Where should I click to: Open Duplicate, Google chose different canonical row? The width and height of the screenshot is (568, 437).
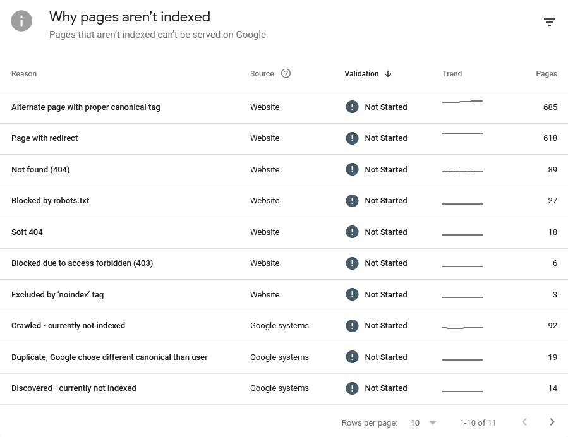point(284,357)
